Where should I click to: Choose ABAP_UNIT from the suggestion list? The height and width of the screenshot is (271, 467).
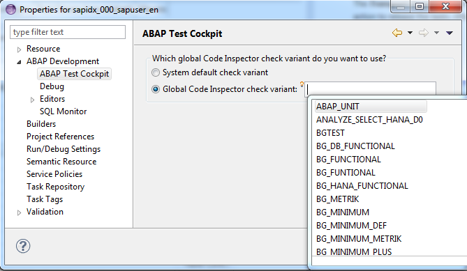pos(371,107)
